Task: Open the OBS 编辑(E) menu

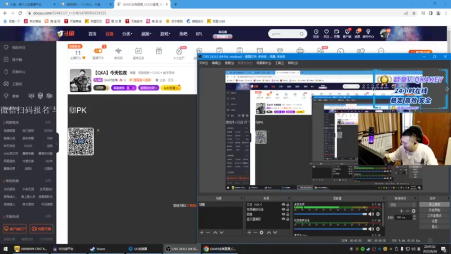Action: (x=216, y=63)
